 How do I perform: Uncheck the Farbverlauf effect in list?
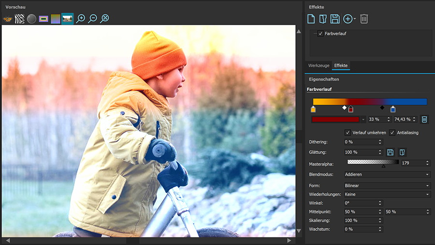(x=320, y=33)
